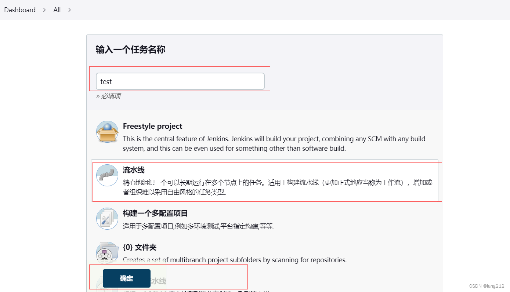Choose the Freestyle project title

(x=152, y=126)
